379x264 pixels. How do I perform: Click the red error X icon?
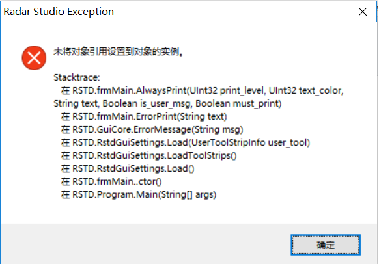[34, 58]
